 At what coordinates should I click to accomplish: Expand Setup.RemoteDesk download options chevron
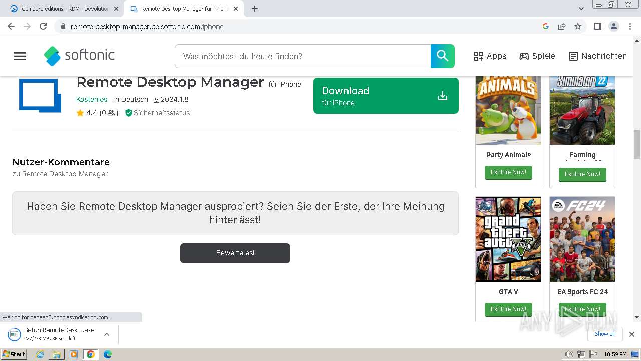[106, 334]
